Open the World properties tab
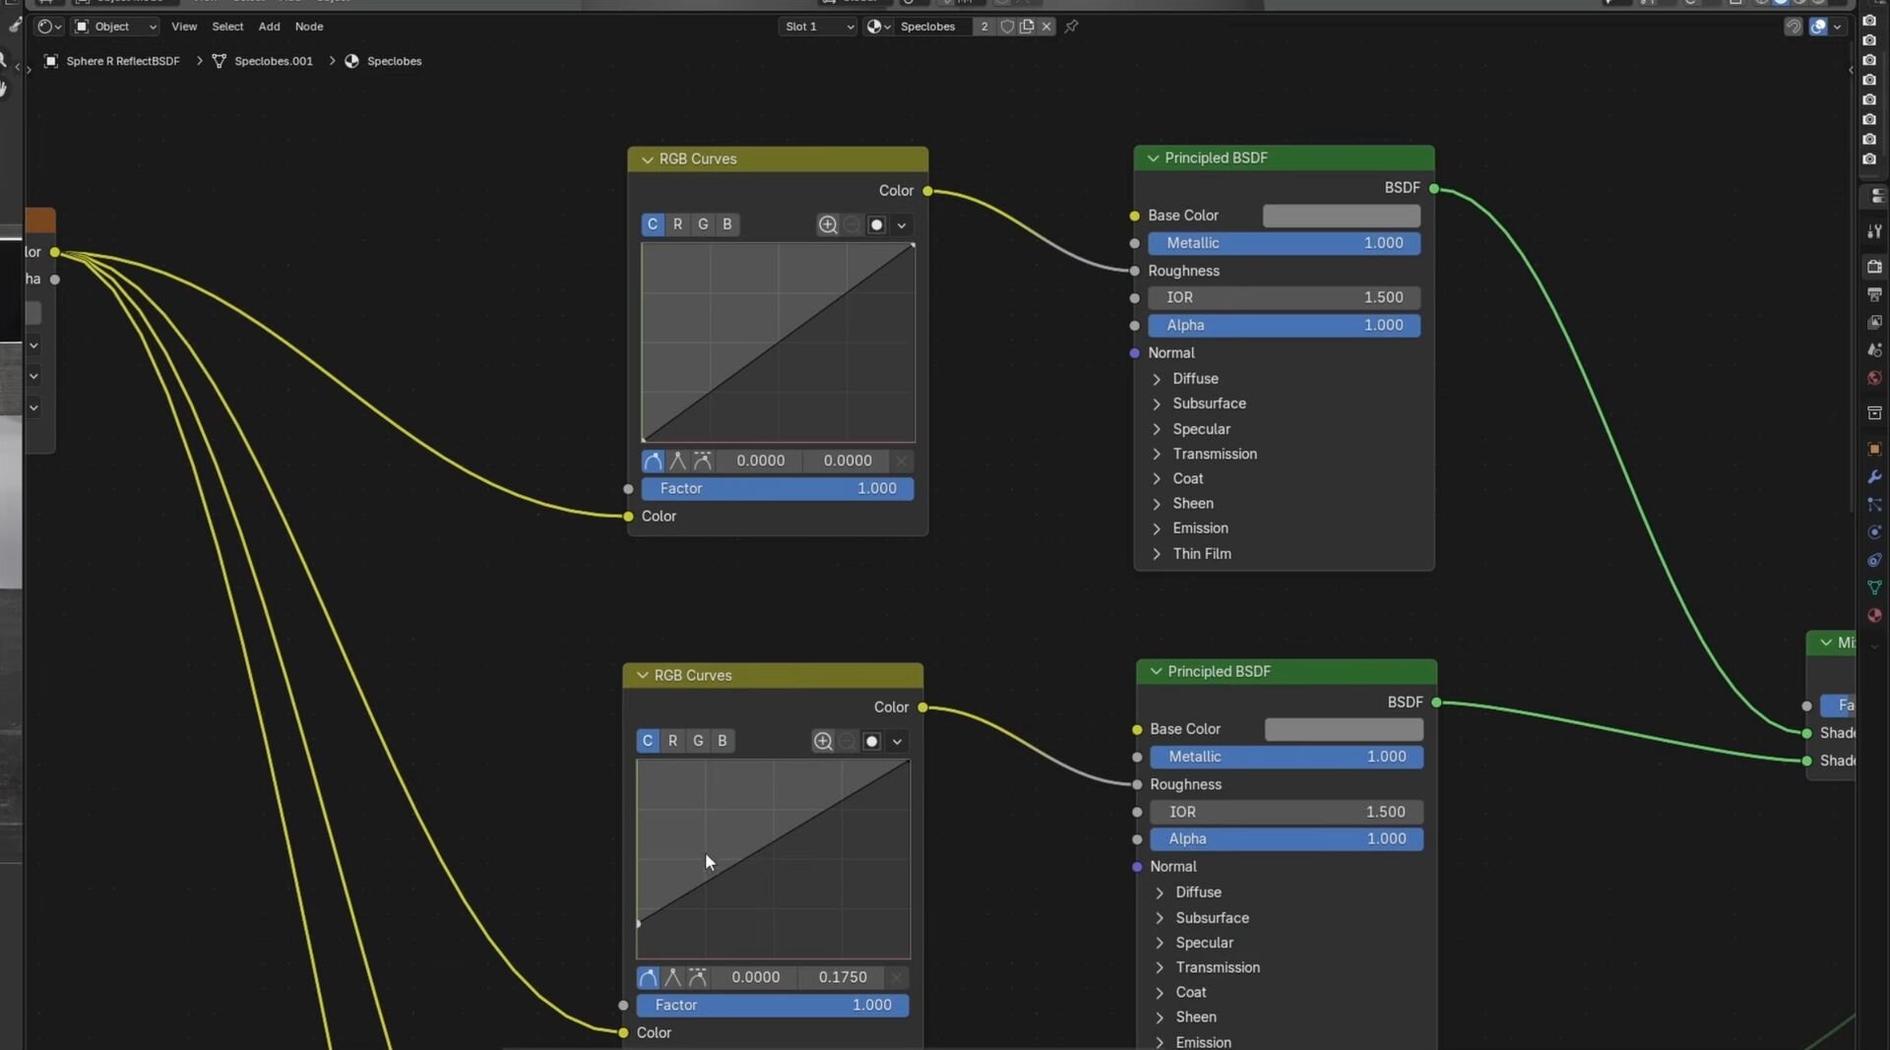 pyautogui.click(x=1874, y=378)
